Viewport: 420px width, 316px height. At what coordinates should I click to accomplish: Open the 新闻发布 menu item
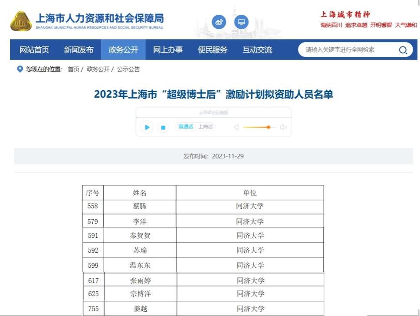coord(79,50)
